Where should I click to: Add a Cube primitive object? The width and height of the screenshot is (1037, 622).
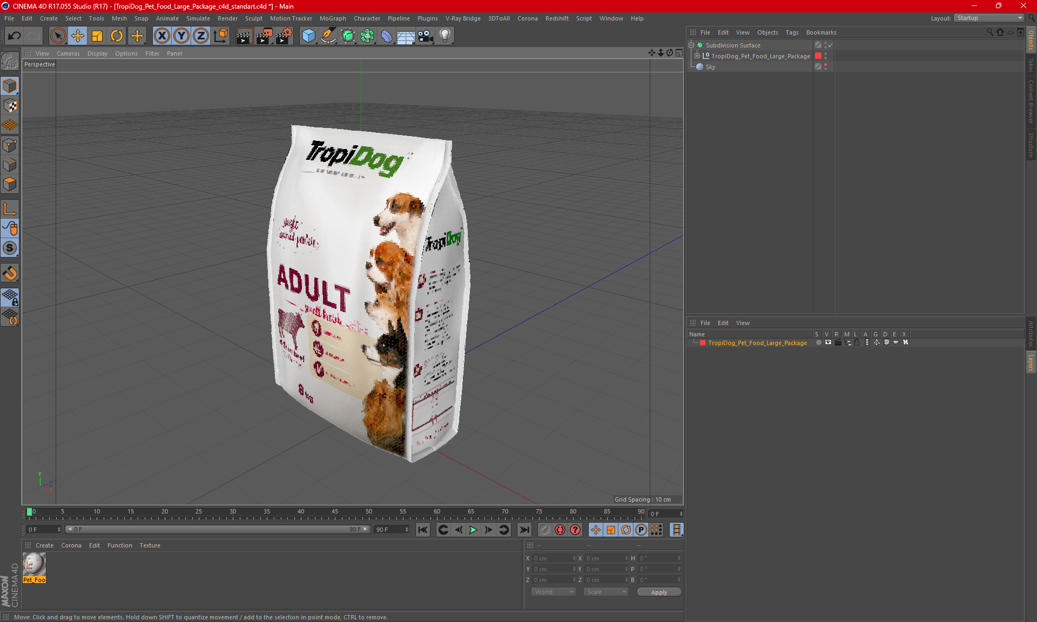click(x=308, y=36)
